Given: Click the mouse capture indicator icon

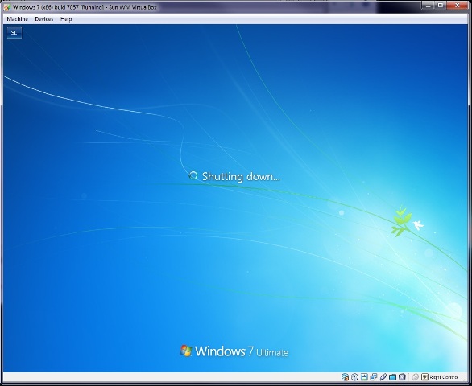Looking at the screenshot, I should [415, 376].
